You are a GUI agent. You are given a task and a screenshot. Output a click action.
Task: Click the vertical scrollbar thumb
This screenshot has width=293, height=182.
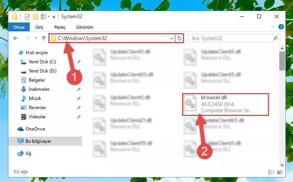point(282,61)
